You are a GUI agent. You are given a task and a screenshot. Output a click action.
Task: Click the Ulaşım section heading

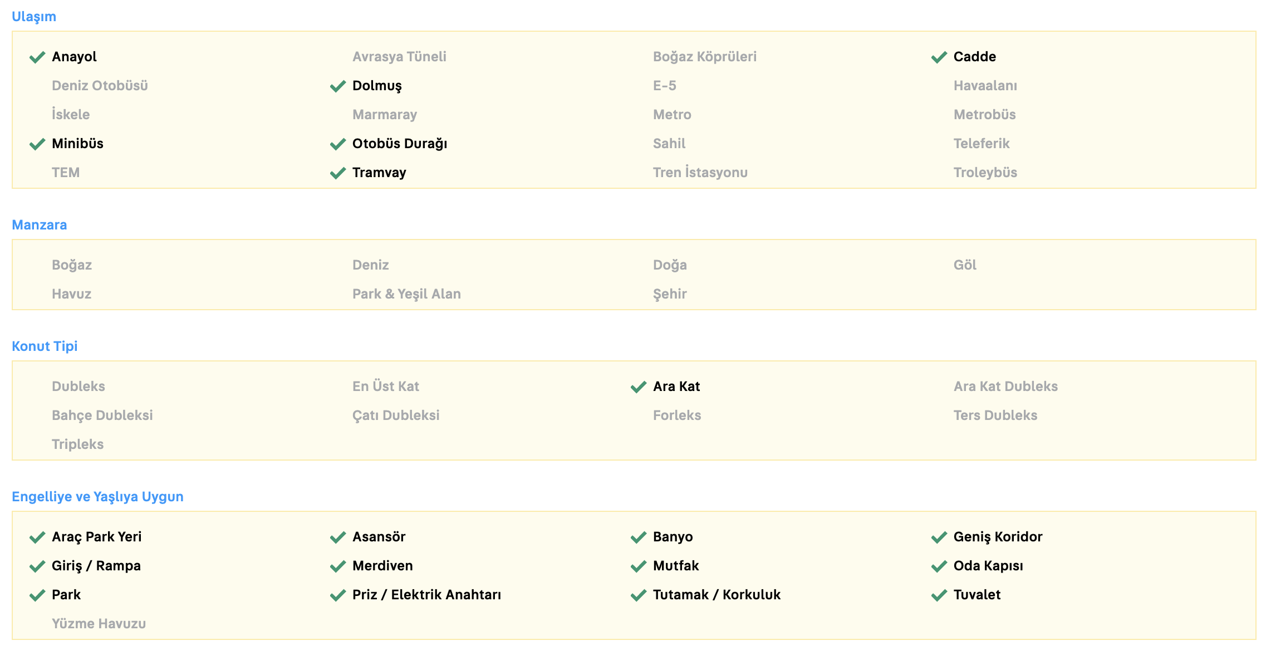pyautogui.click(x=34, y=17)
